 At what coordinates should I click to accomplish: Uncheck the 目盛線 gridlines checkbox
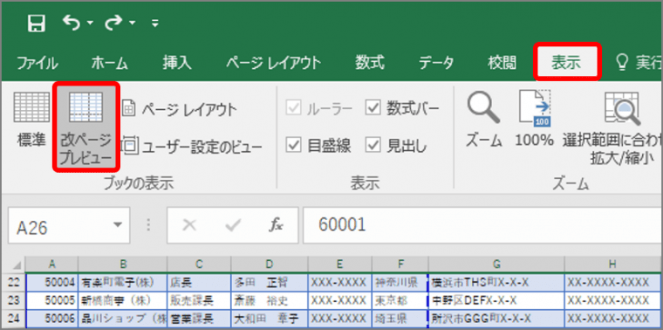pyautogui.click(x=293, y=146)
